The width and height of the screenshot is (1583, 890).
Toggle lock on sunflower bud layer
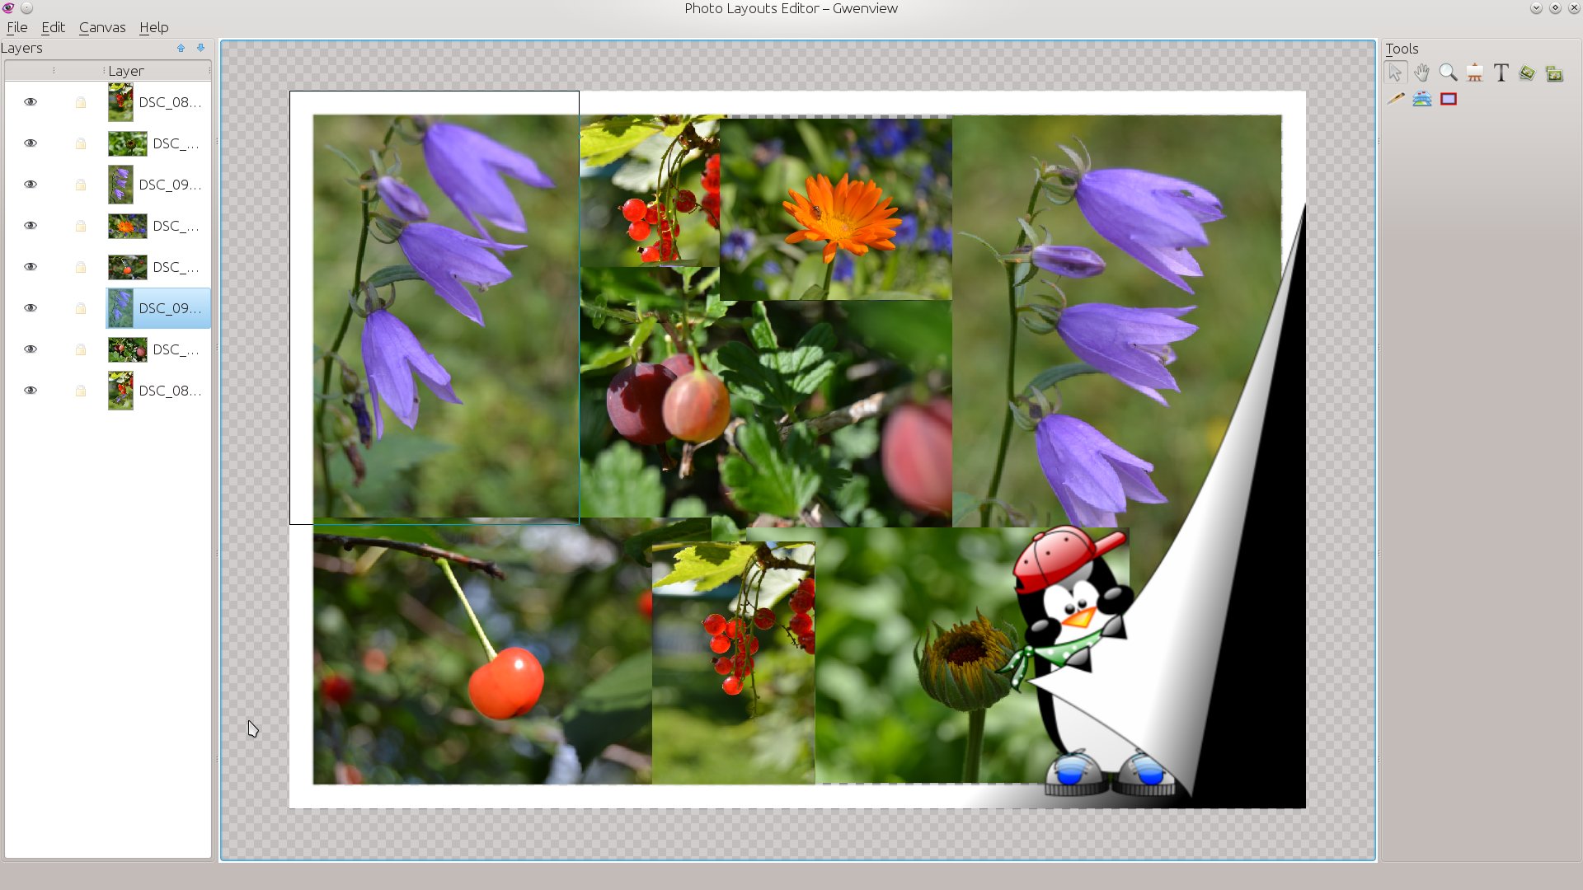[81, 143]
